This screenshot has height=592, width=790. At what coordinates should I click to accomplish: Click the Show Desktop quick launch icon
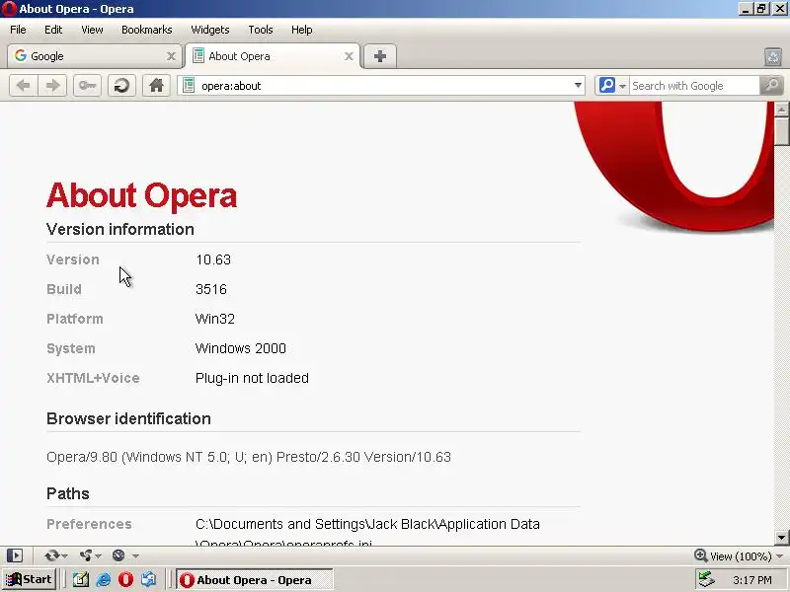(x=80, y=579)
